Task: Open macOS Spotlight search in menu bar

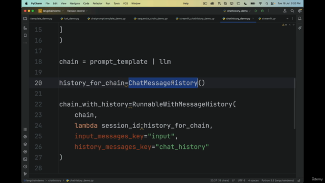Action: coord(267,4)
